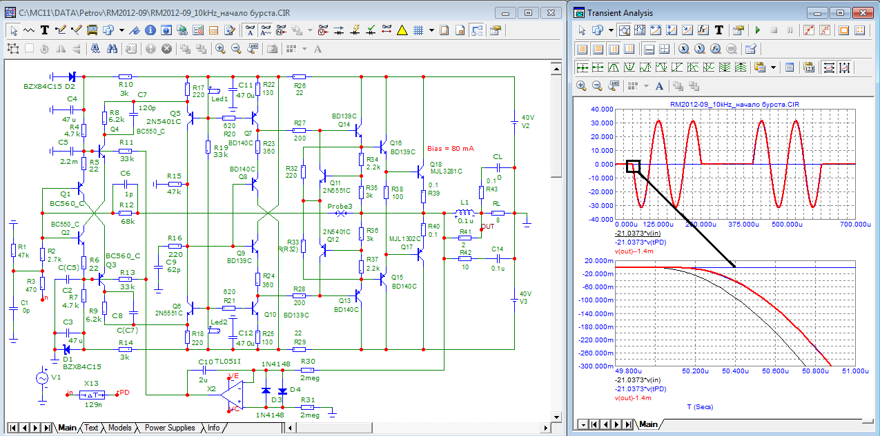This screenshot has width=880, height=436.
Task: Click the Text page tab
Action: click(91, 428)
